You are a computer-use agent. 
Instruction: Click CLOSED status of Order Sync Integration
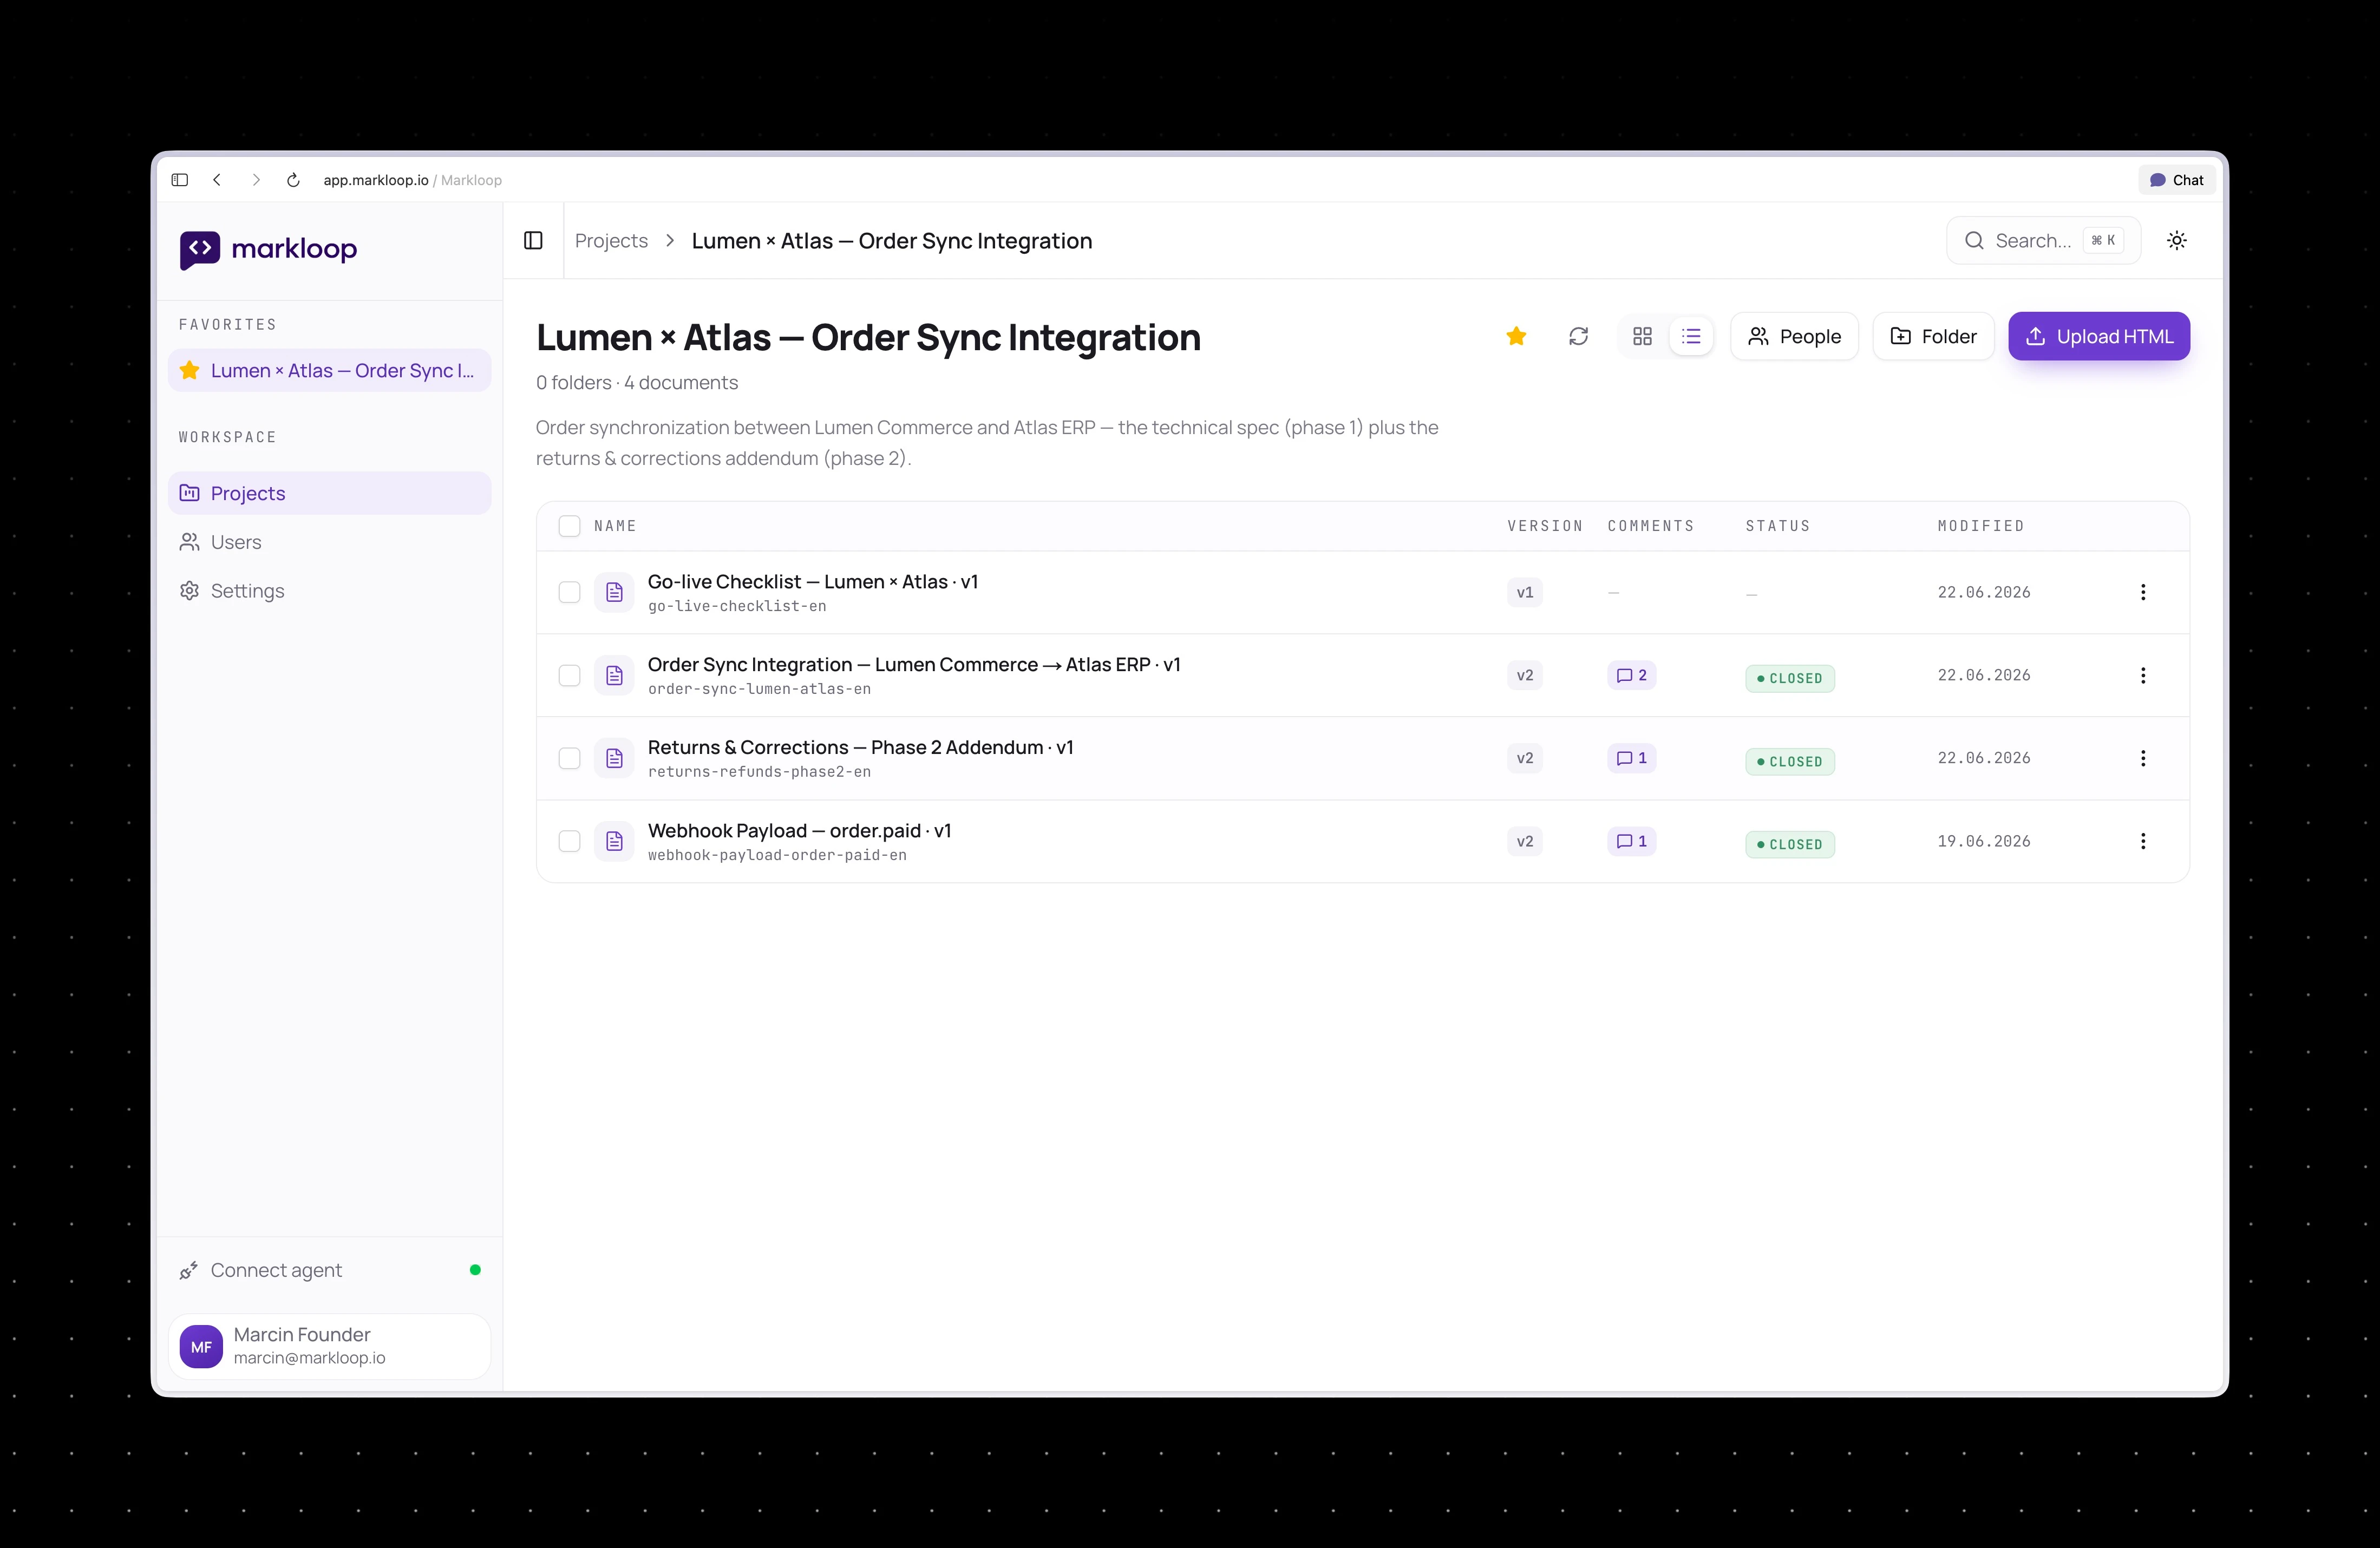coord(1789,678)
